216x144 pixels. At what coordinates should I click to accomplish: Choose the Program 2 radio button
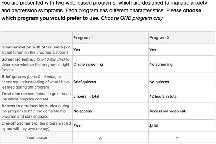[177, 139]
